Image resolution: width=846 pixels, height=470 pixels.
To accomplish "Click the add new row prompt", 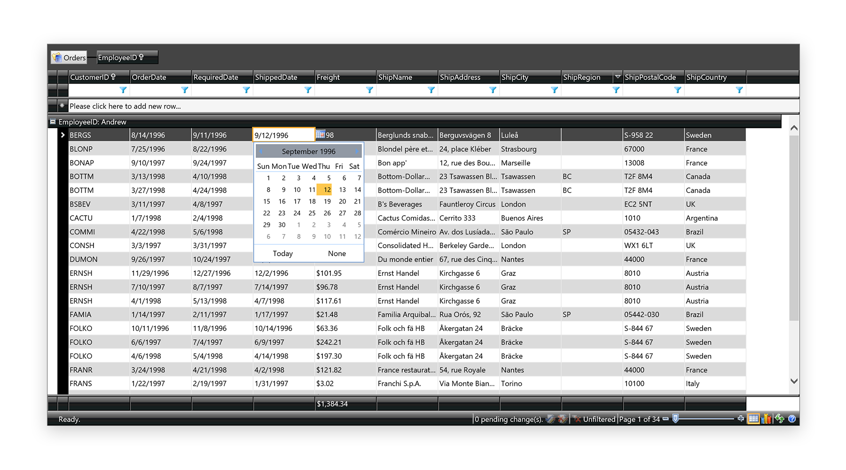I will [x=125, y=106].
